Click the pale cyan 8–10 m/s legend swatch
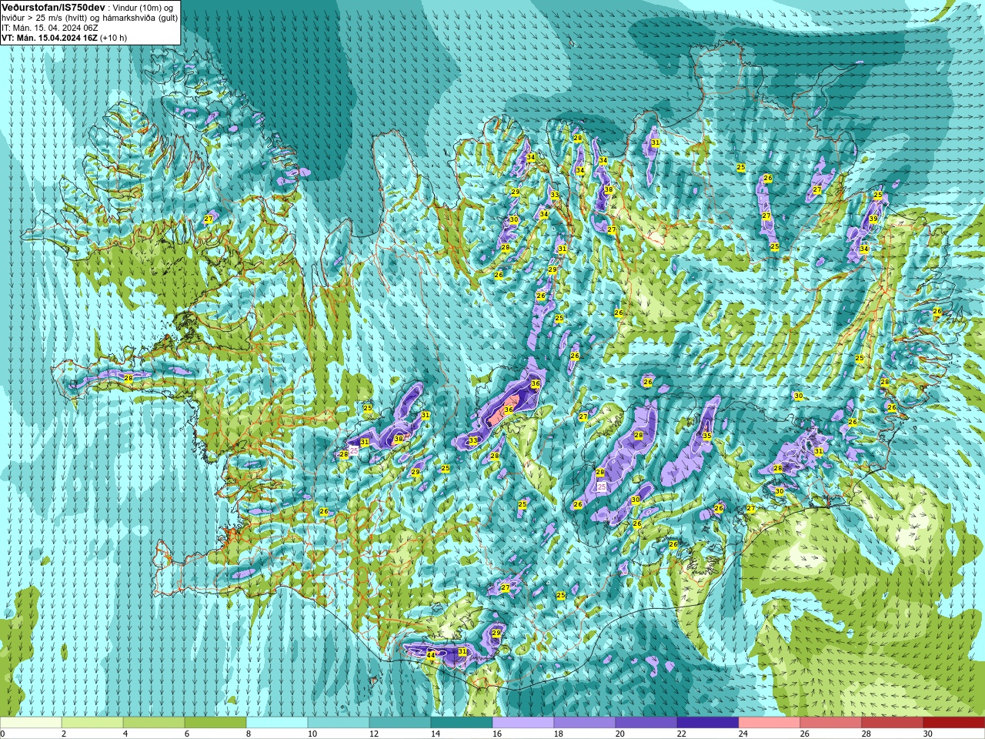The height and width of the screenshot is (739, 985). [277, 723]
